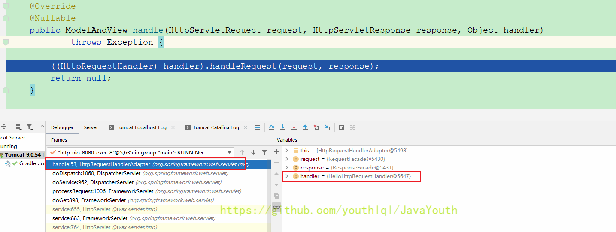This screenshot has width=616, height=232.
Task: Expand the handler variable node
Action: tap(287, 176)
